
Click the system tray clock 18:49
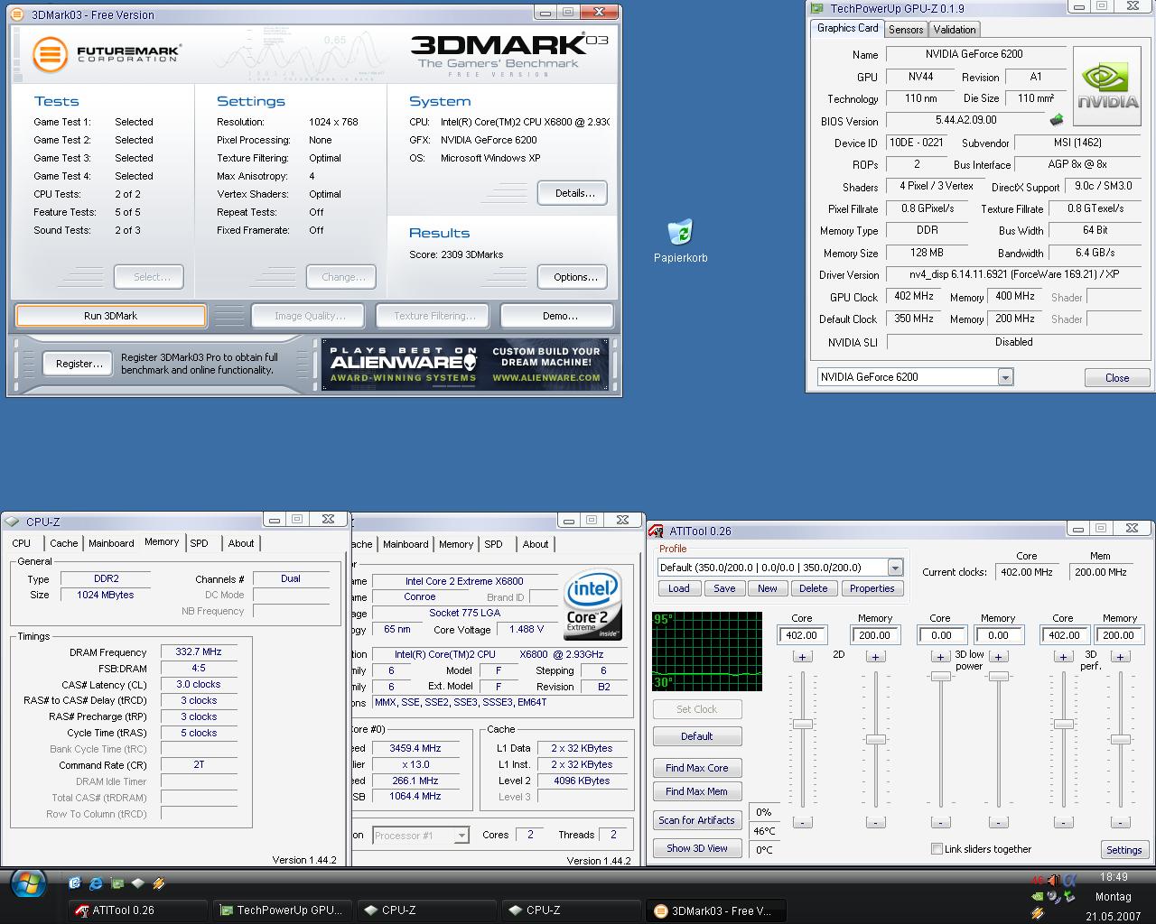coord(1114,876)
